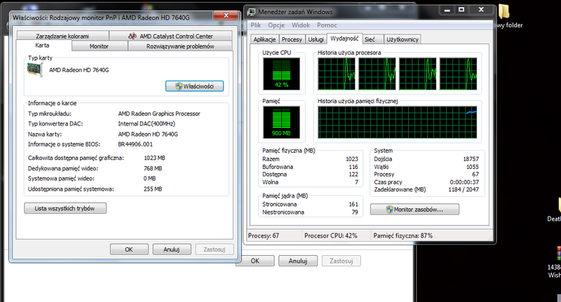The width and height of the screenshot is (561, 302).
Task: Click status bar entry Pamięć fizyczna: 87%
Action: (403, 236)
